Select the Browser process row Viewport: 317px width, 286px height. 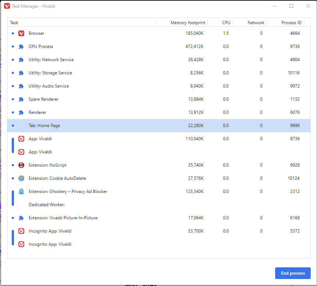(159, 33)
